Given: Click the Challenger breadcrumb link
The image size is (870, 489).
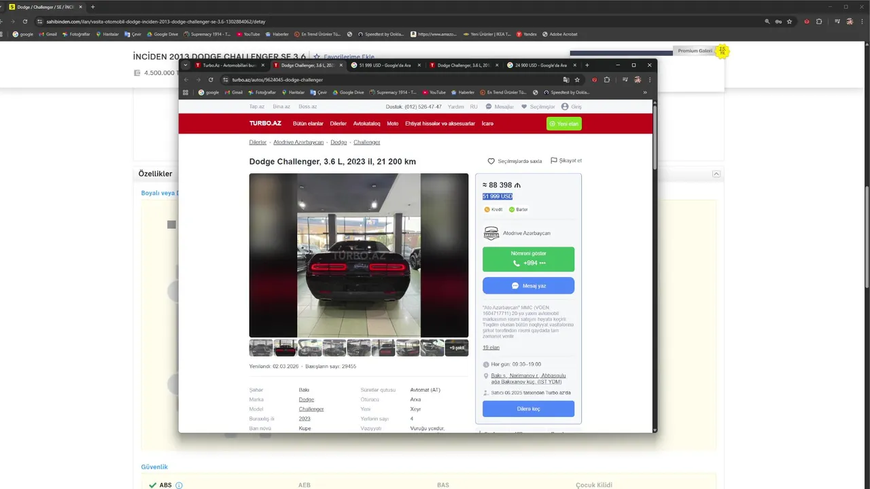Looking at the screenshot, I should [367, 142].
